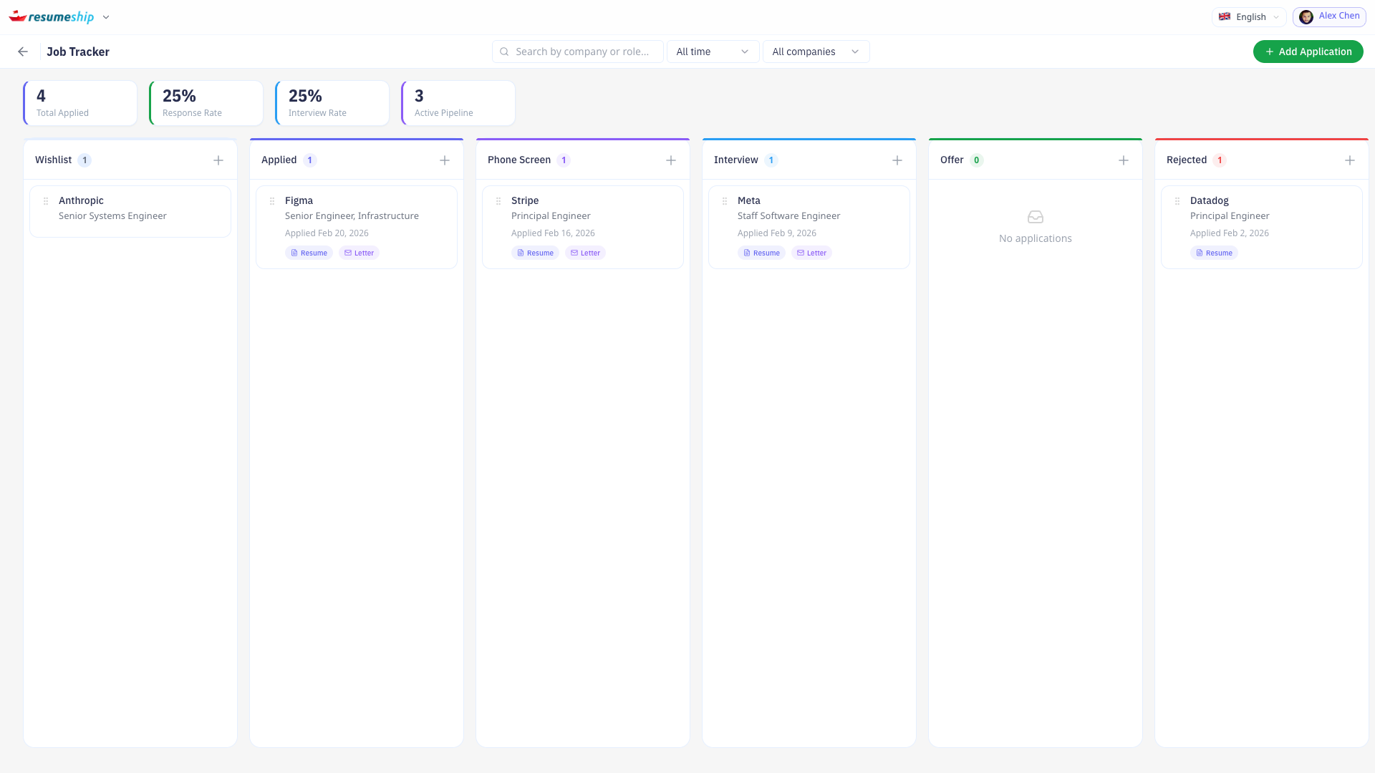Click the back arrow beside Job Tracker

(x=23, y=52)
